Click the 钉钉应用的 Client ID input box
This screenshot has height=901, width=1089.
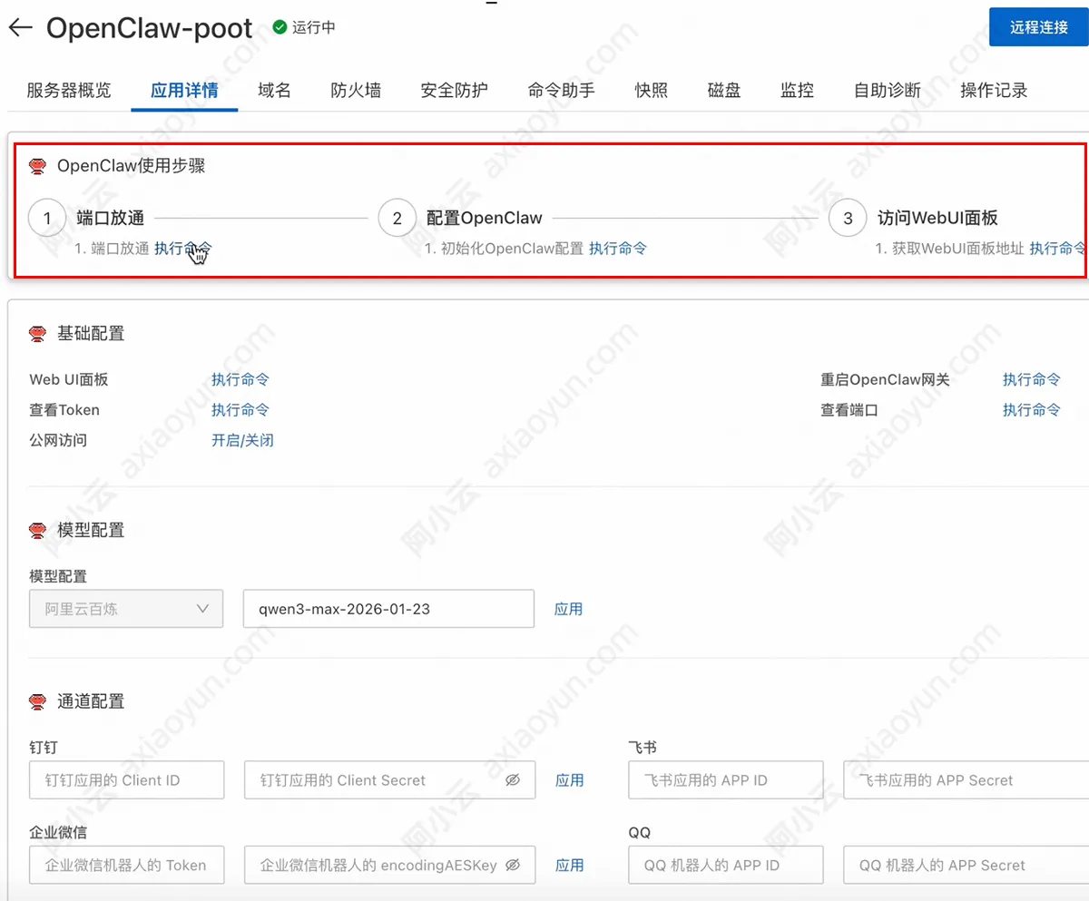coord(126,779)
